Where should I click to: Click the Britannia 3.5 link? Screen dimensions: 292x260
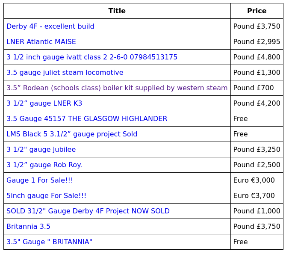(x=28, y=227)
